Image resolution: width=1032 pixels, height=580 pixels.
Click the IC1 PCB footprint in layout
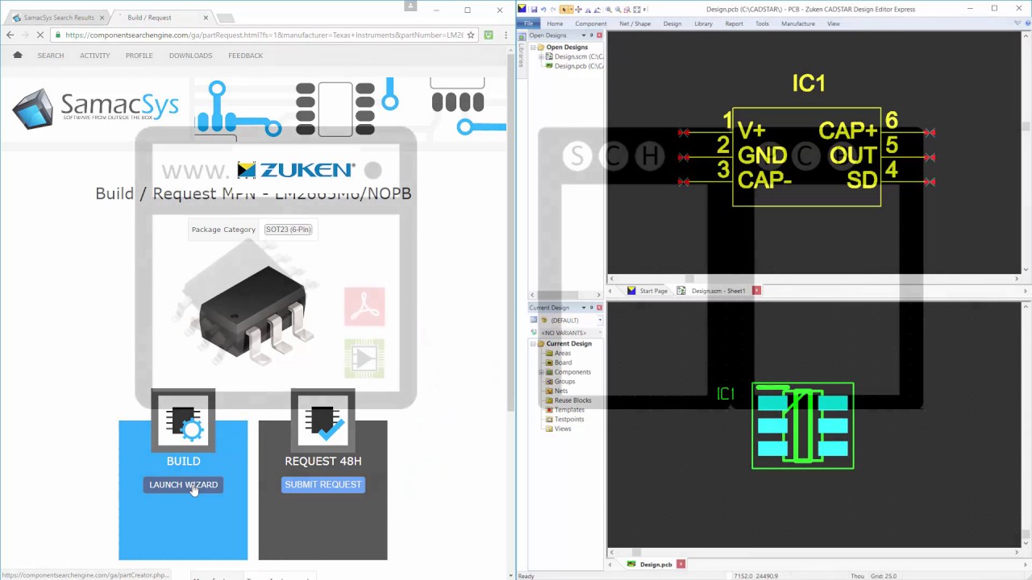tap(803, 426)
